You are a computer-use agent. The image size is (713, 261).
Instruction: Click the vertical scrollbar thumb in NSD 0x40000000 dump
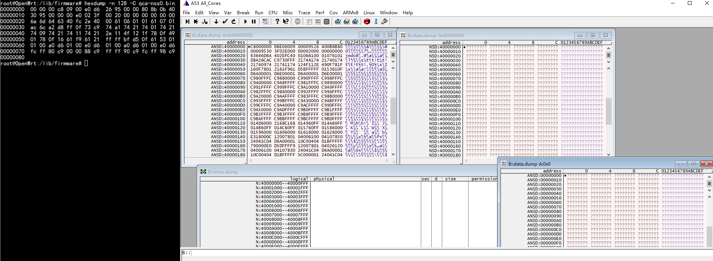(x=608, y=111)
